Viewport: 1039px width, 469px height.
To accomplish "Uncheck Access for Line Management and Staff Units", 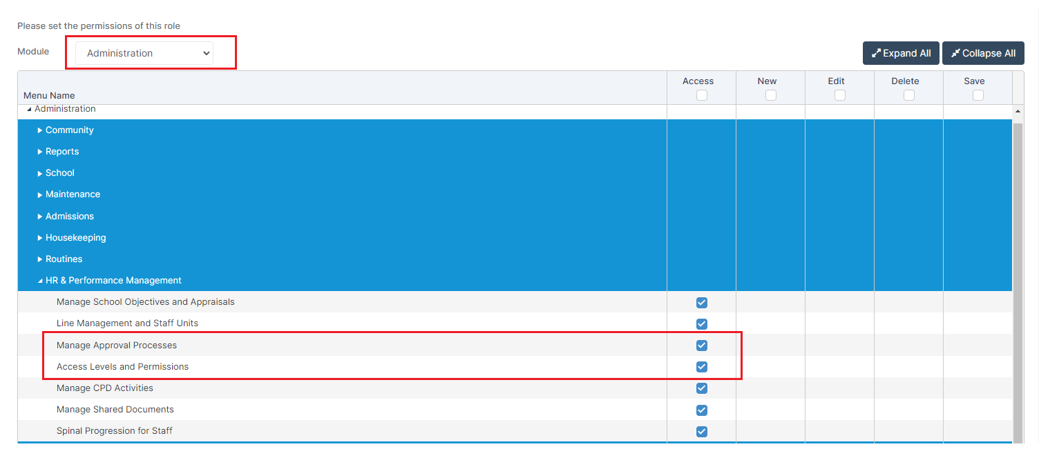I will pos(702,324).
